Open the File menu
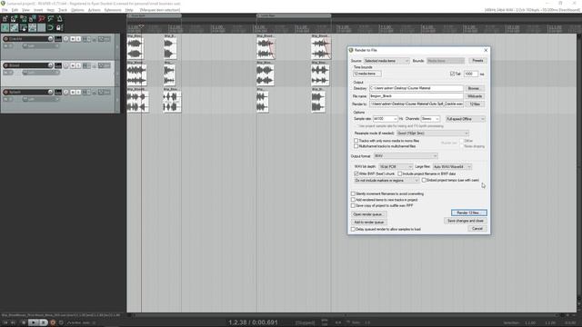582x327 pixels. click(5, 10)
